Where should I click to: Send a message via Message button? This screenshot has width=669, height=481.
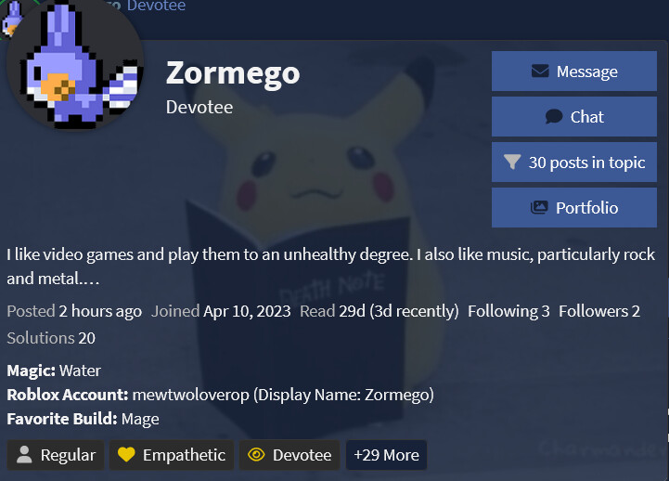[x=573, y=71]
